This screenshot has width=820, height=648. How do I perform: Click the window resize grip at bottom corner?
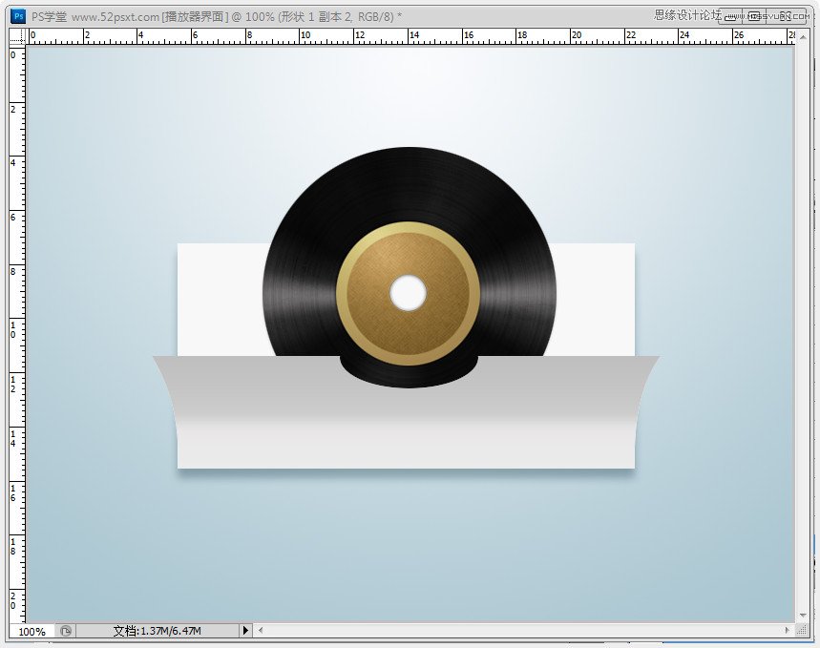tap(802, 630)
